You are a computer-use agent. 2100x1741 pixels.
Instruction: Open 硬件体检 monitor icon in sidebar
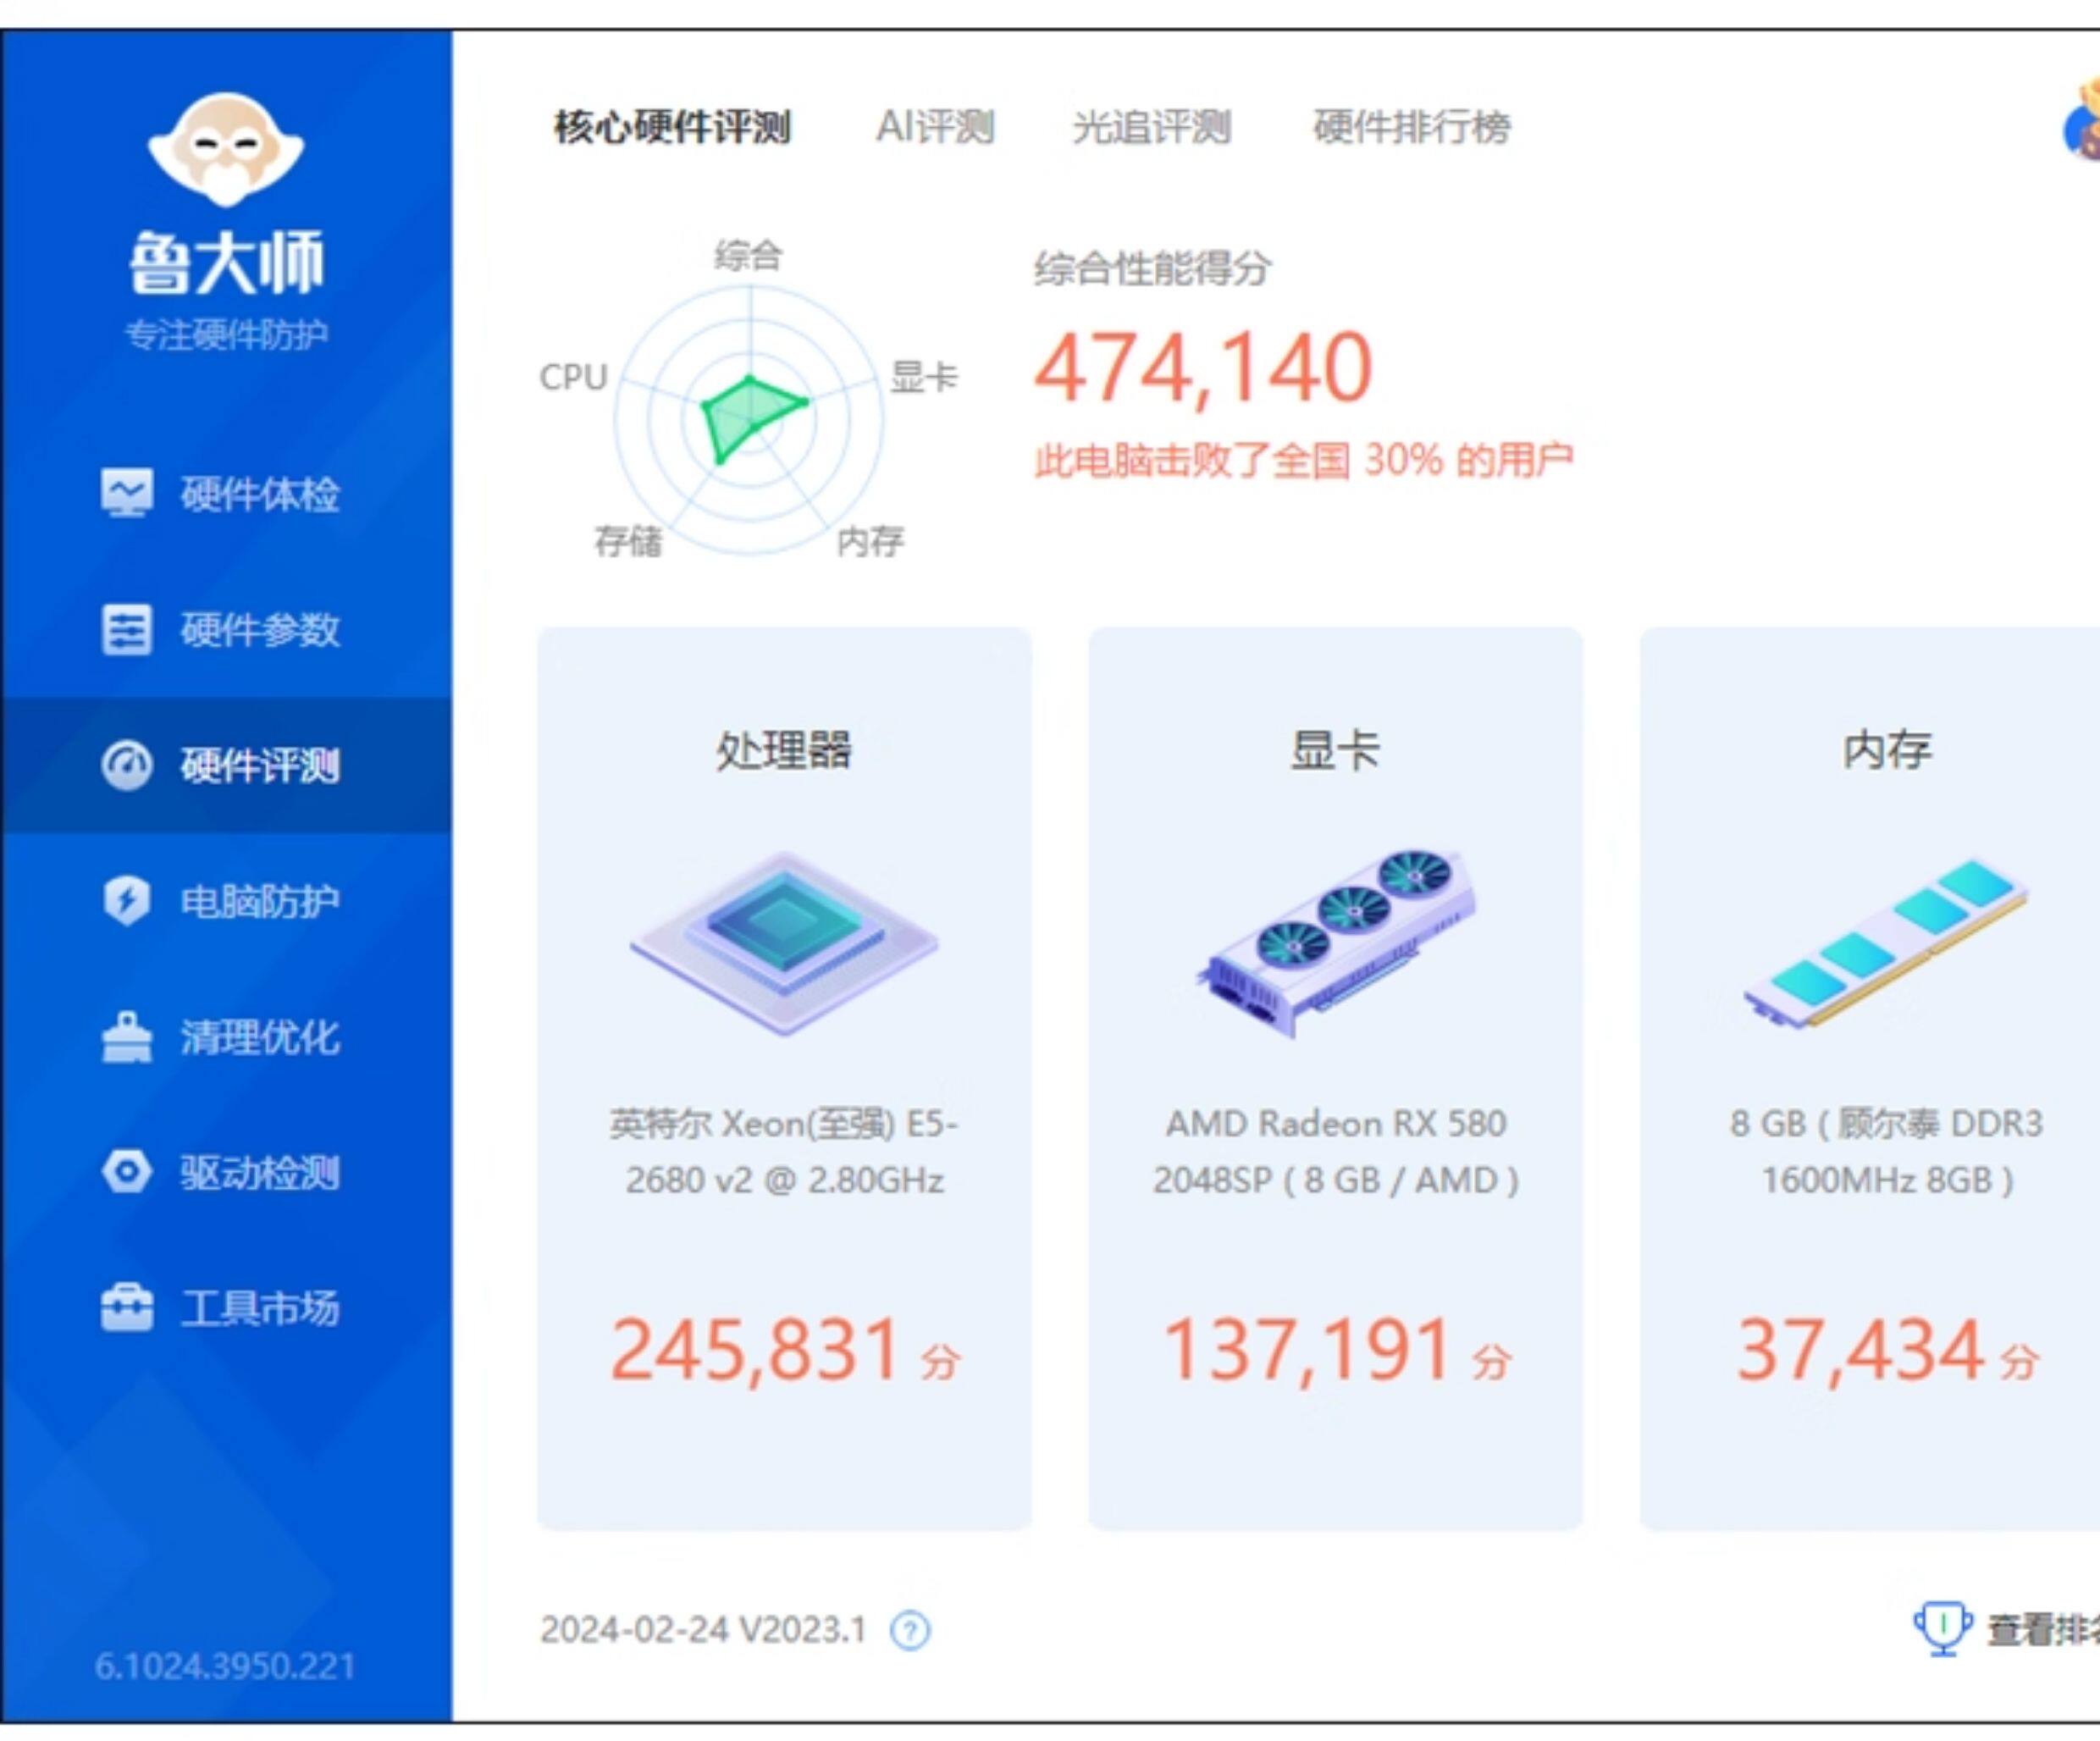[127, 493]
